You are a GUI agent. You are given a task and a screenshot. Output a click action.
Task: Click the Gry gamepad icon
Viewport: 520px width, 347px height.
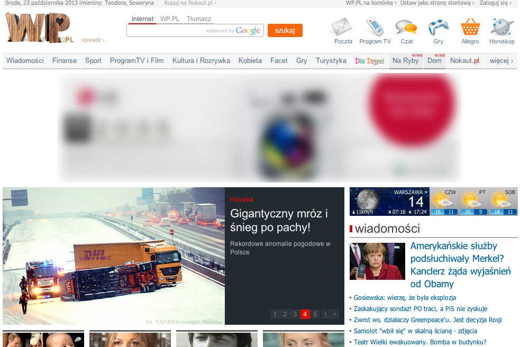(438, 26)
